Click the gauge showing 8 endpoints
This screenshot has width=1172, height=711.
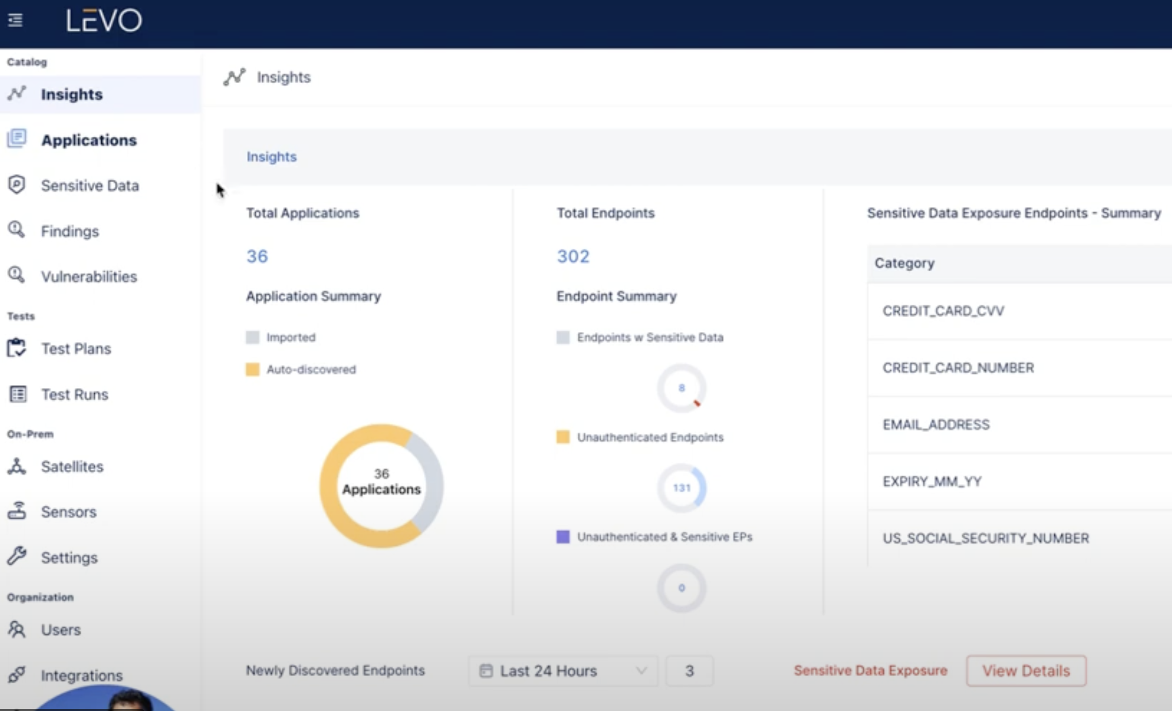pyautogui.click(x=681, y=388)
